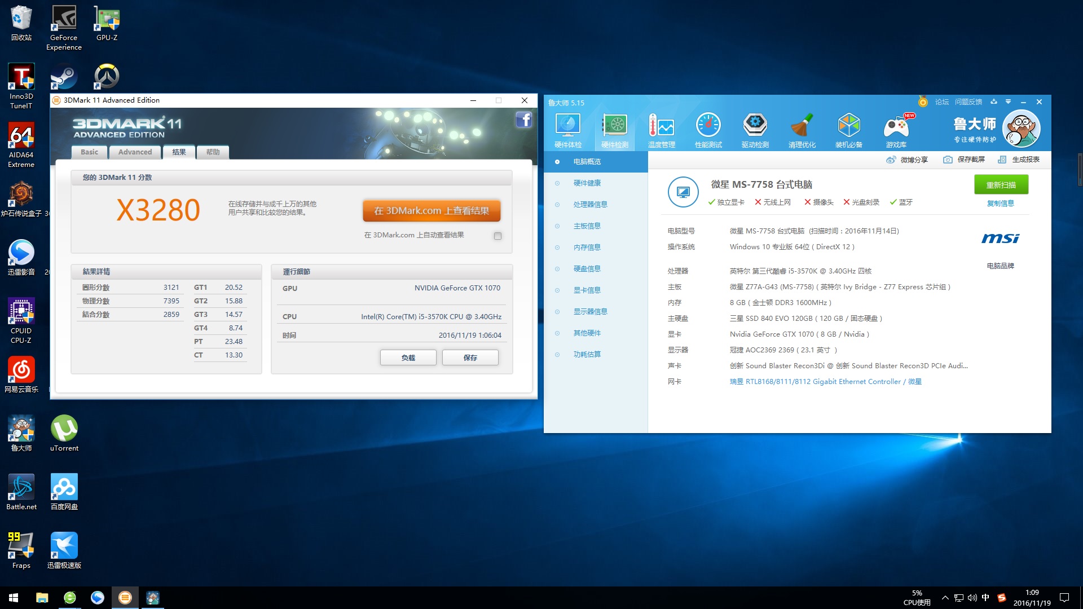Open the 驱动检测 driver detection icon
Image resolution: width=1083 pixels, height=609 pixels.
tap(755, 129)
